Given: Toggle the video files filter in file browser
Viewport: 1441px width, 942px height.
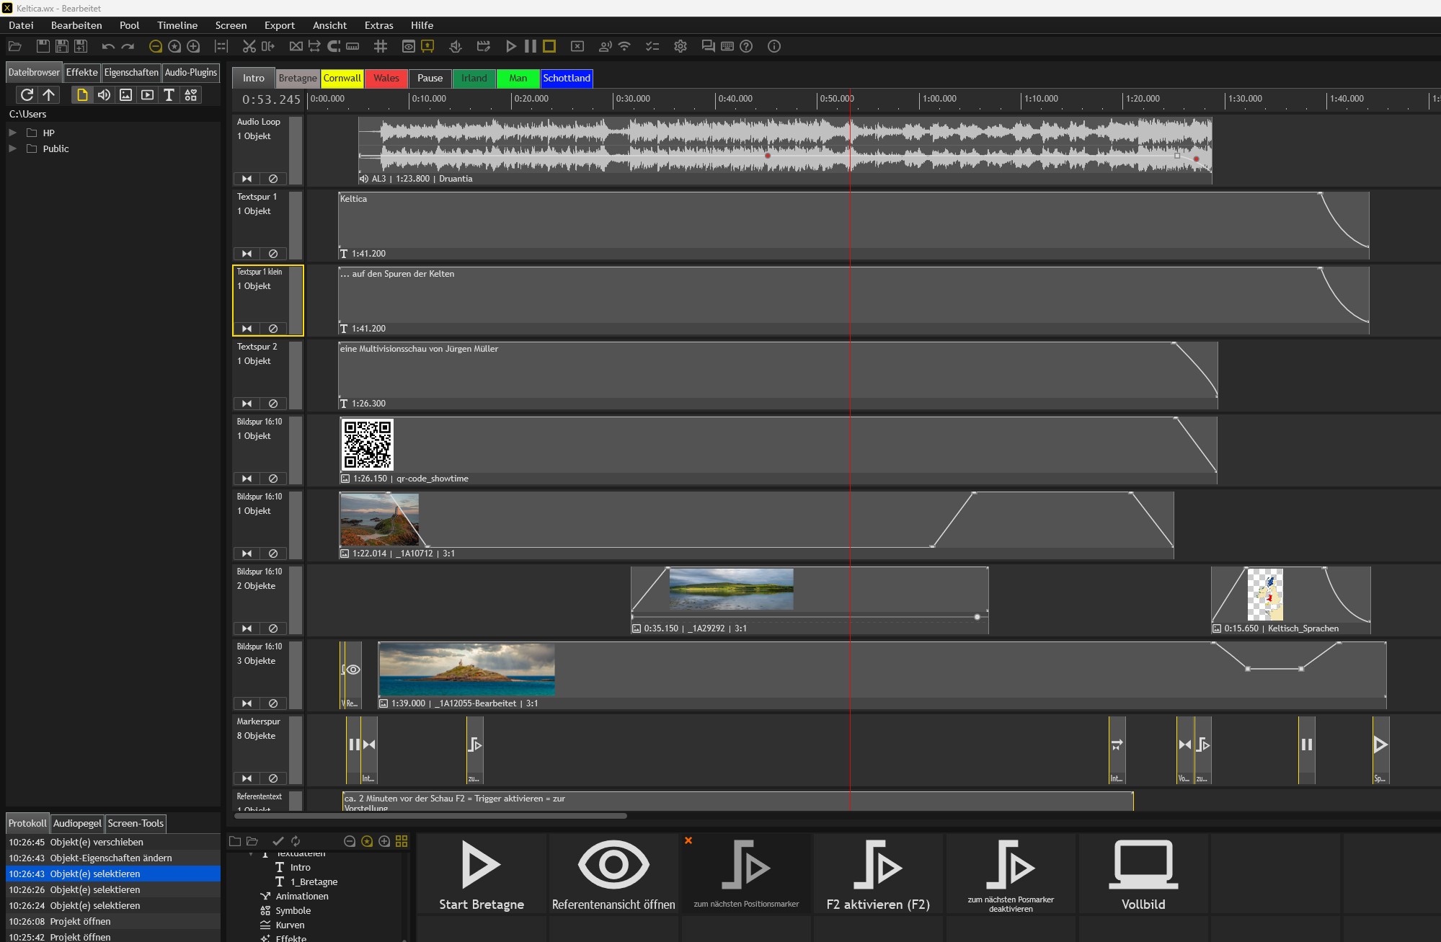Looking at the screenshot, I should tap(147, 94).
